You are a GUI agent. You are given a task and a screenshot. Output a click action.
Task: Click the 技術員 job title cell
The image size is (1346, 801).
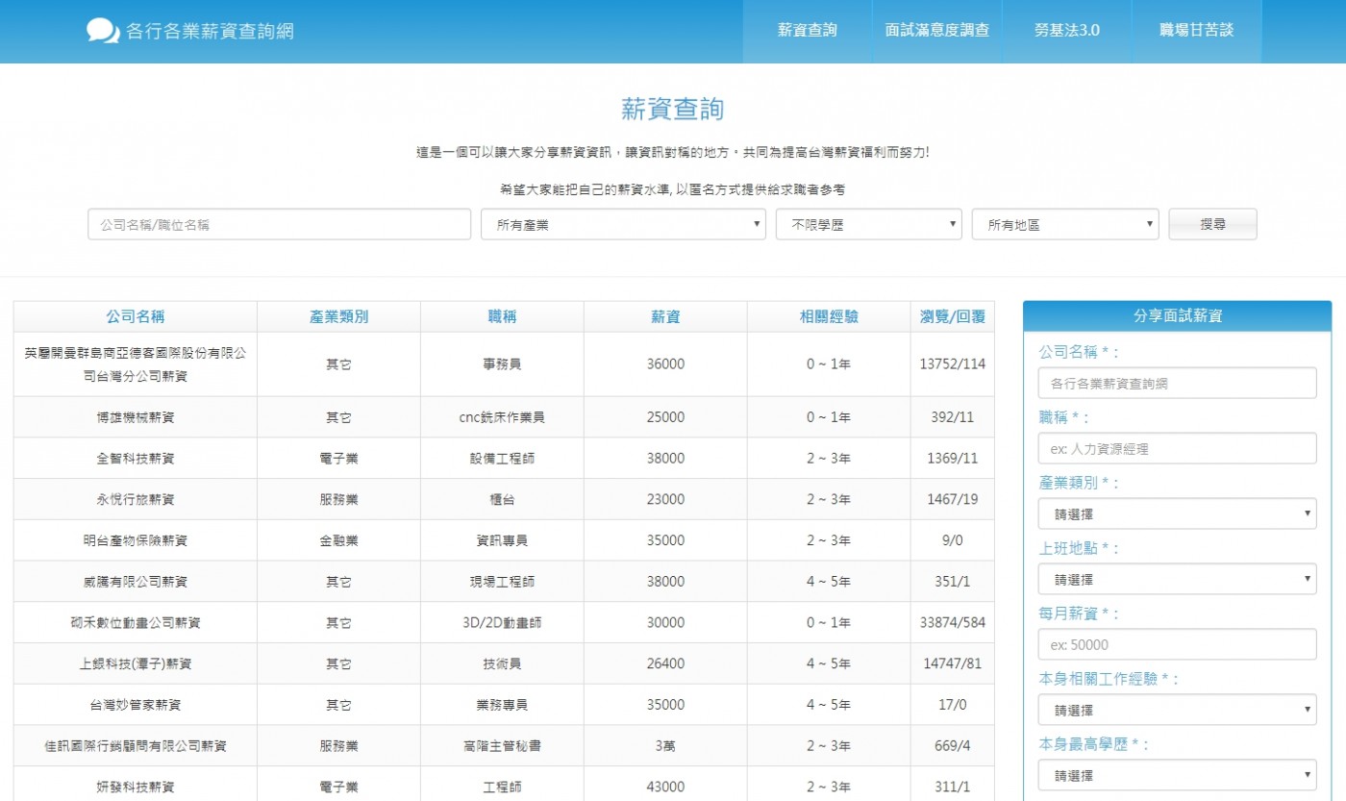coord(502,663)
